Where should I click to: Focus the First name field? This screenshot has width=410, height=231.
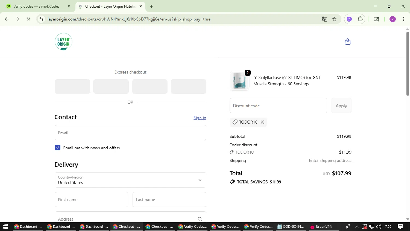tap(91, 199)
